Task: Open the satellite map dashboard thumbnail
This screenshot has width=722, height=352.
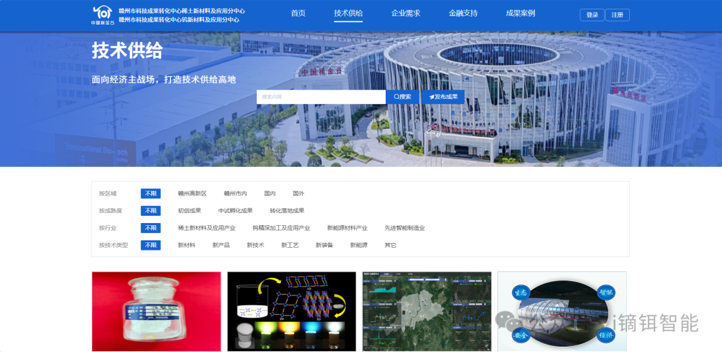Action: 427,311
